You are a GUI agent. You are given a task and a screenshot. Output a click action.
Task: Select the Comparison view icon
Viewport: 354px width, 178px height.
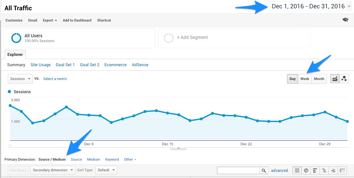(x=324, y=171)
